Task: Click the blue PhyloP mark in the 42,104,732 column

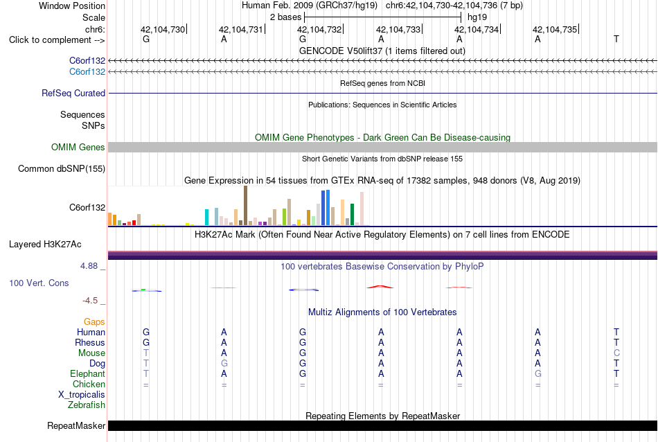Action: coord(304,290)
